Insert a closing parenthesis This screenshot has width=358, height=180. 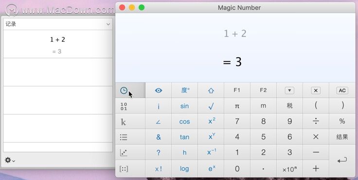pos(342,106)
